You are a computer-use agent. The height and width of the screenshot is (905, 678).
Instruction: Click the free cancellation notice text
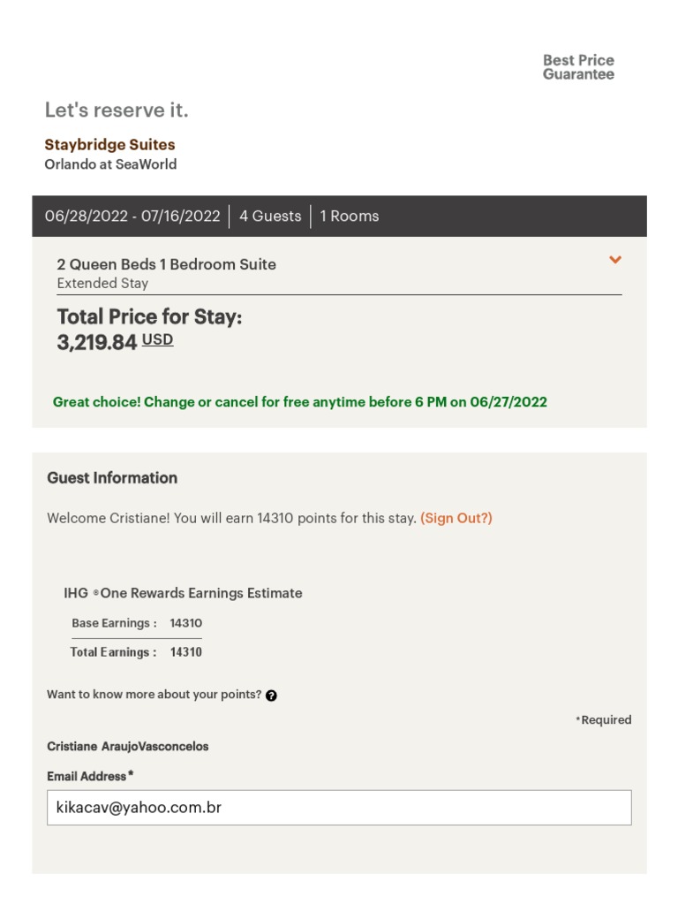300,402
